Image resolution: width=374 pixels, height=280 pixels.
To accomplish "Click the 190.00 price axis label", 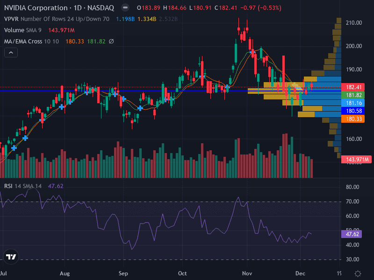I will [x=354, y=69].
